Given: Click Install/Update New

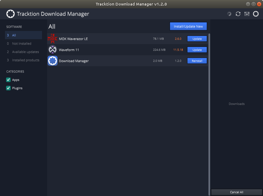Looking at the screenshot, I should click(188, 26).
